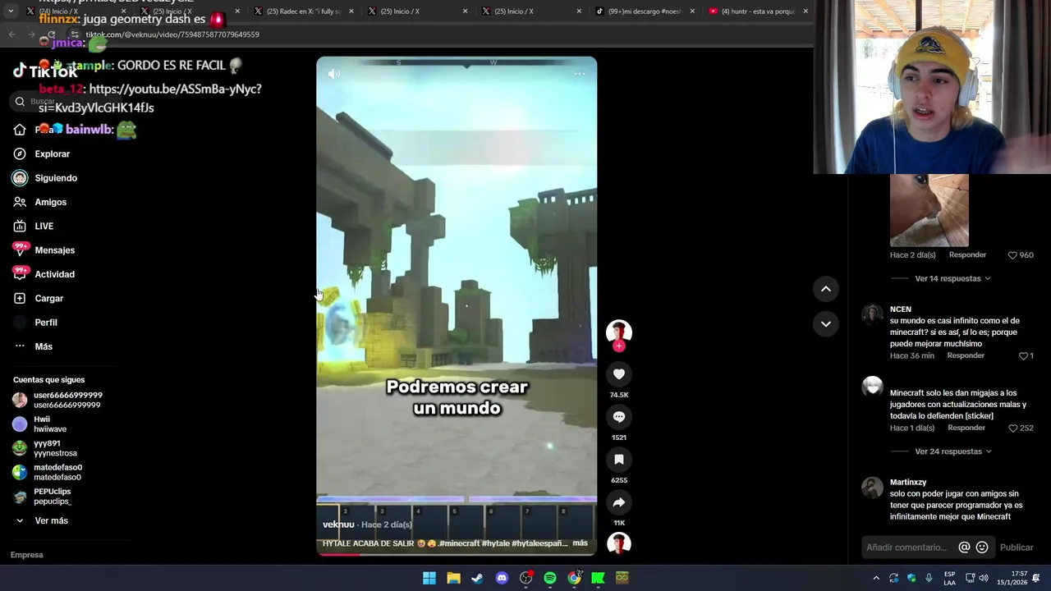1051x591 pixels.
Task: Open Hwii followed account
Action: point(41,424)
